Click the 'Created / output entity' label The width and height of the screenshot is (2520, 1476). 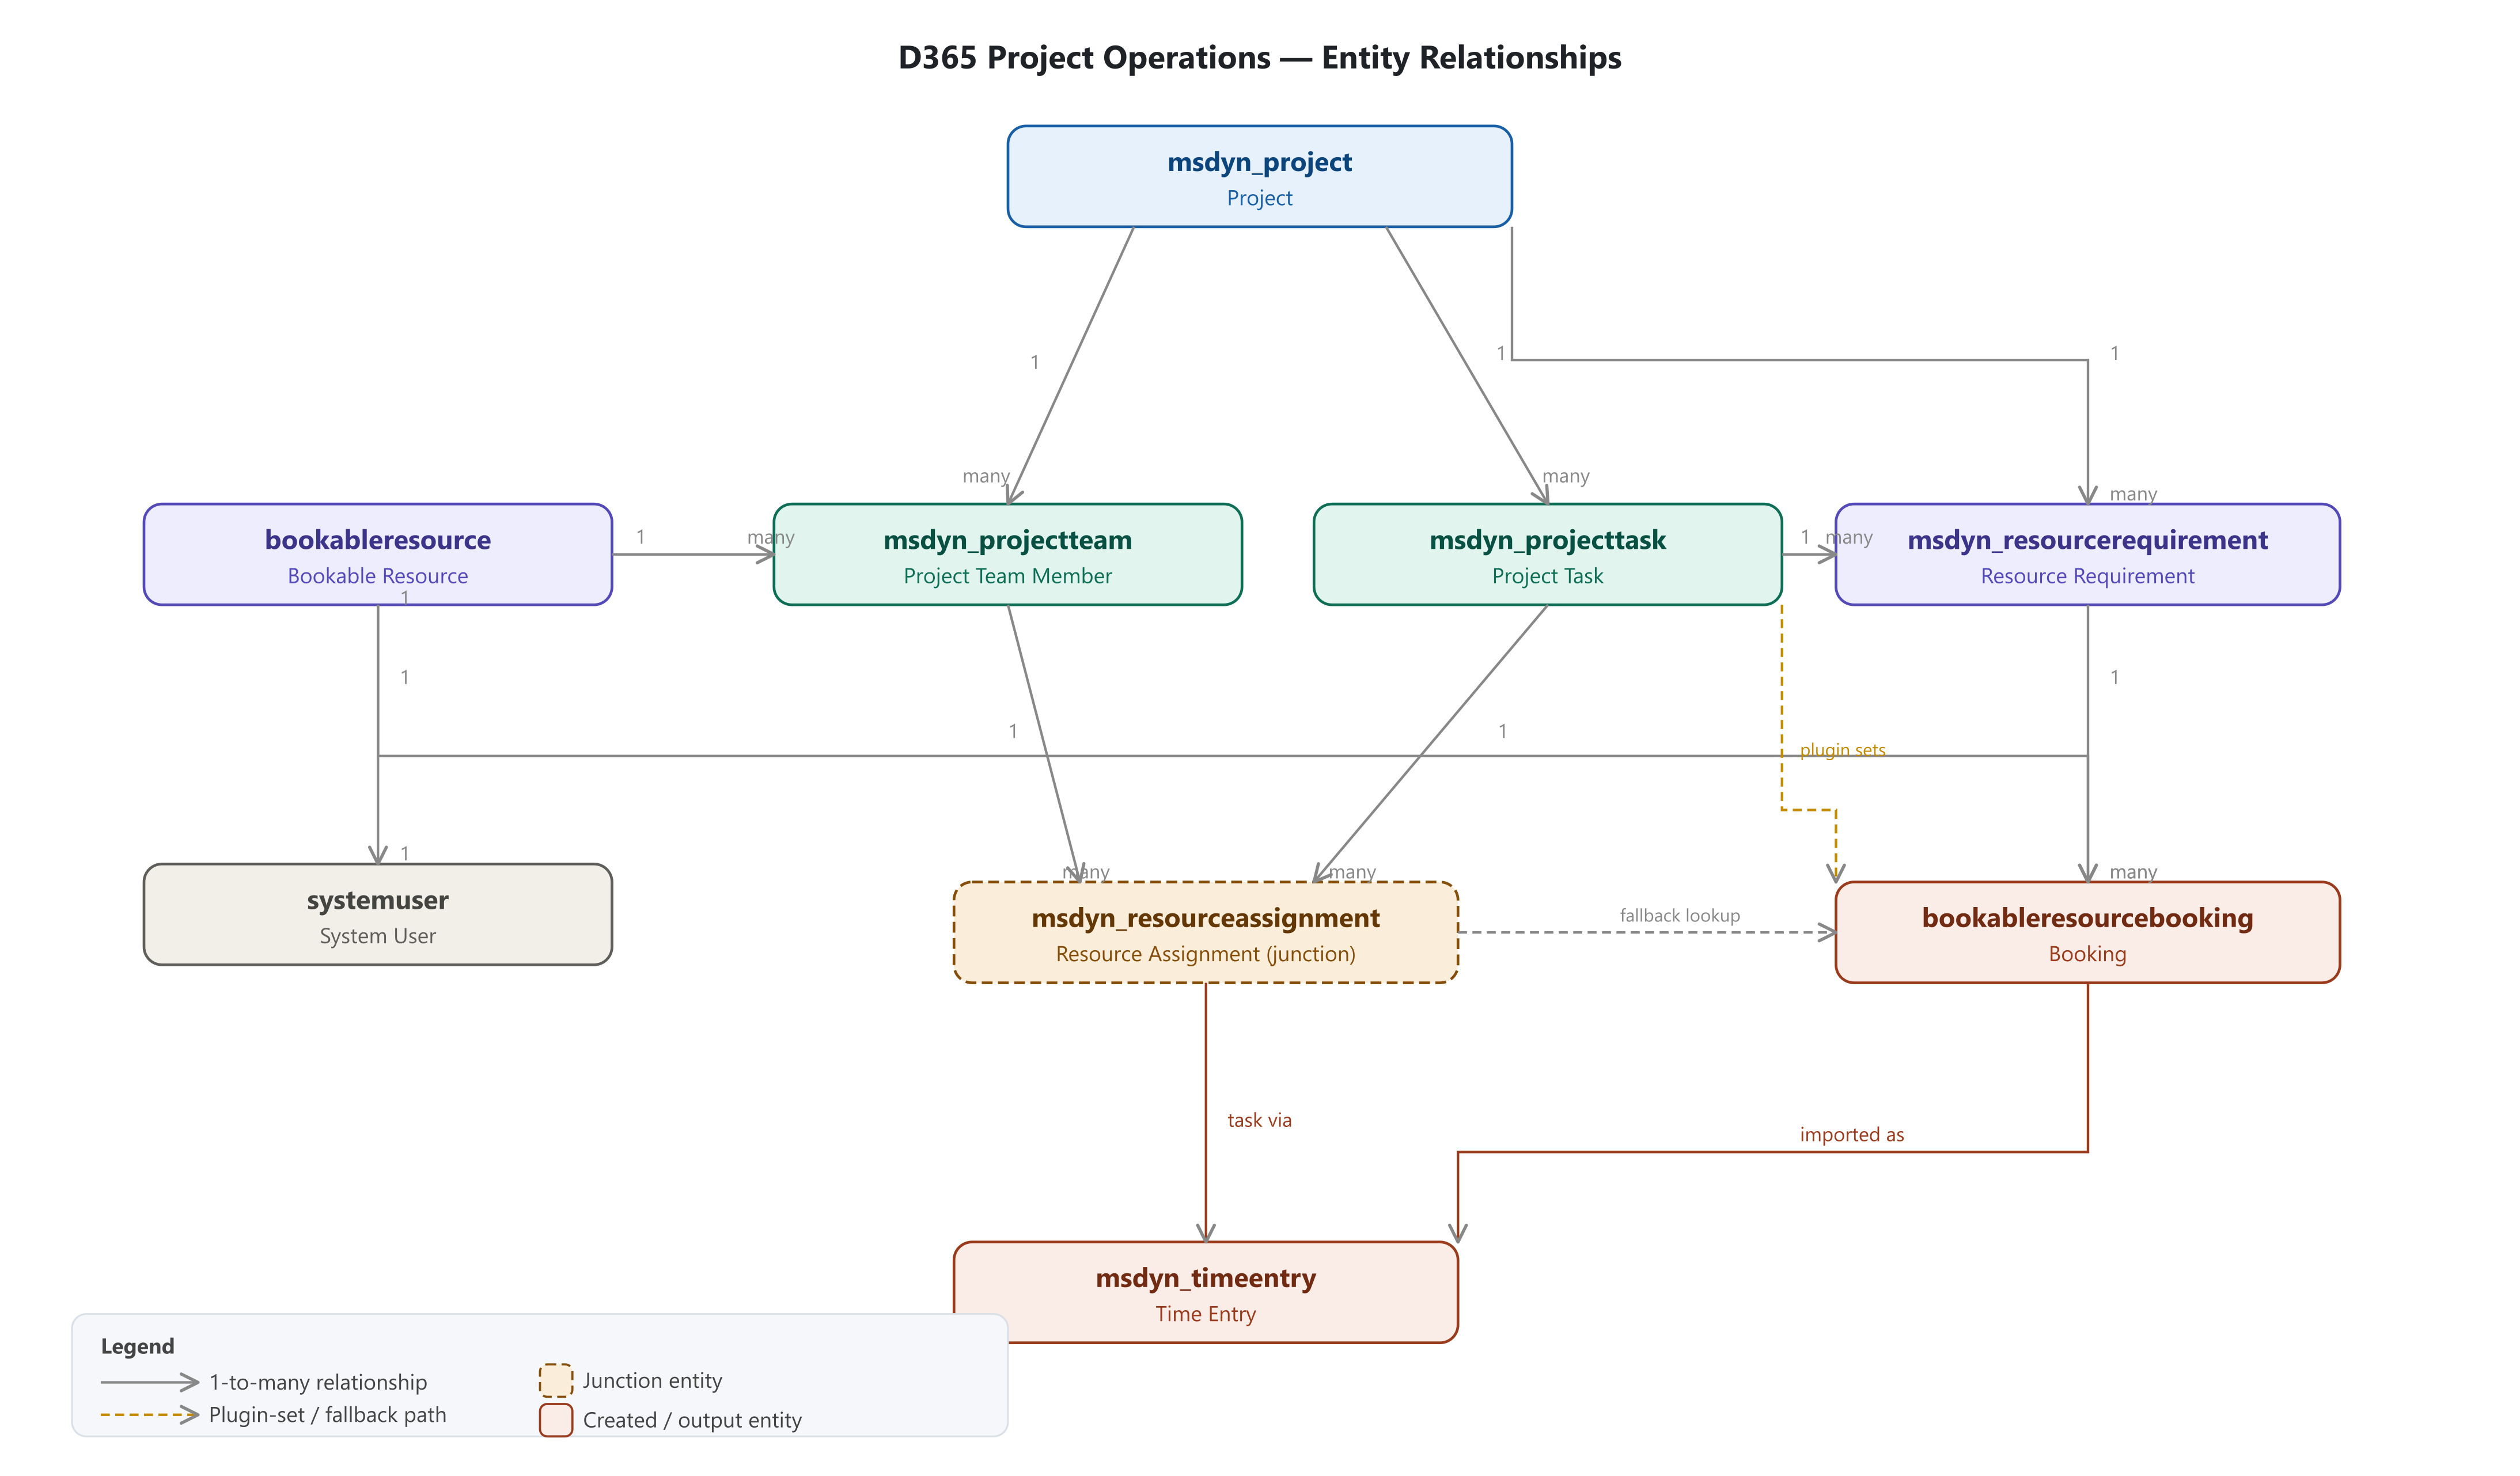[x=692, y=1420]
